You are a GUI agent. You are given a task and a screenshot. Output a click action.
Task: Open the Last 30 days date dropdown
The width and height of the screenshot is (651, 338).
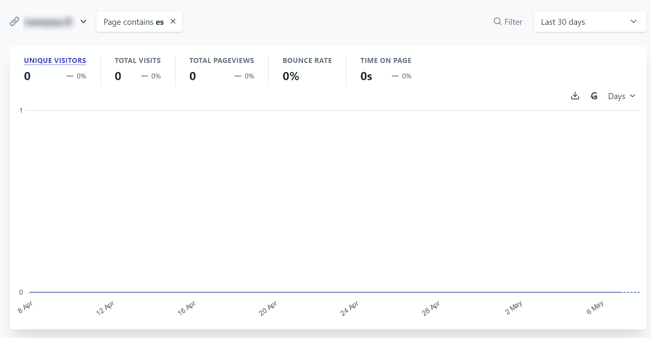pyautogui.click(x=590, y=22)
